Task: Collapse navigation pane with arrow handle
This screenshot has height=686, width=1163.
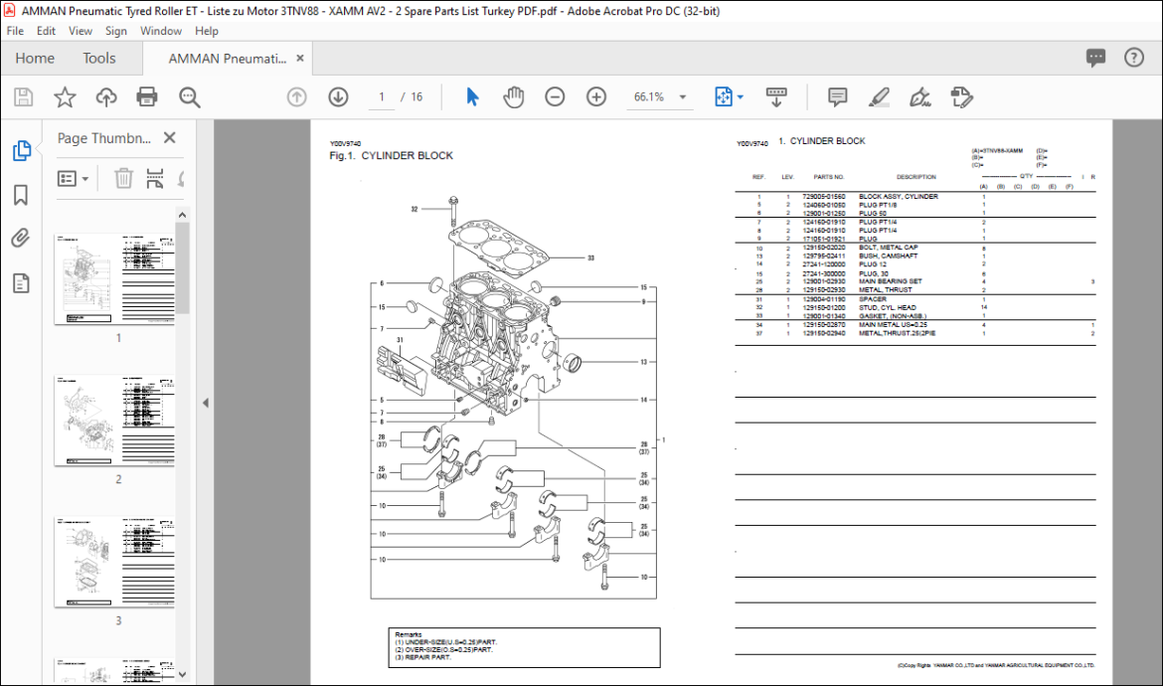Action: (x=206, y=403)
